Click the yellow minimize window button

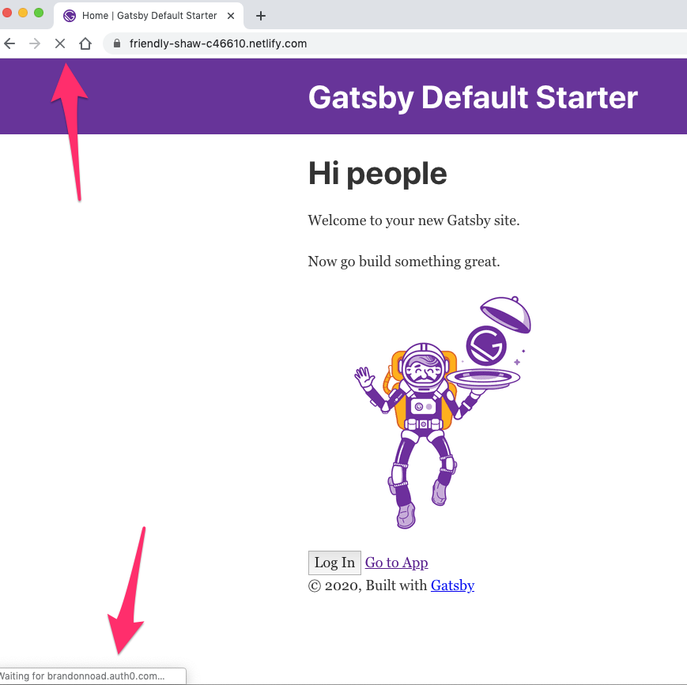tap(23, 13)
